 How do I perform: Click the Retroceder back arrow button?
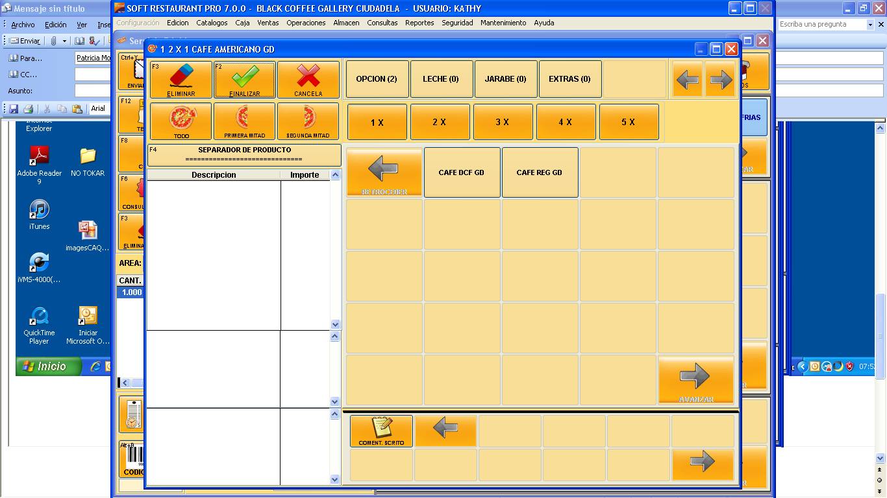pos(384,172)
